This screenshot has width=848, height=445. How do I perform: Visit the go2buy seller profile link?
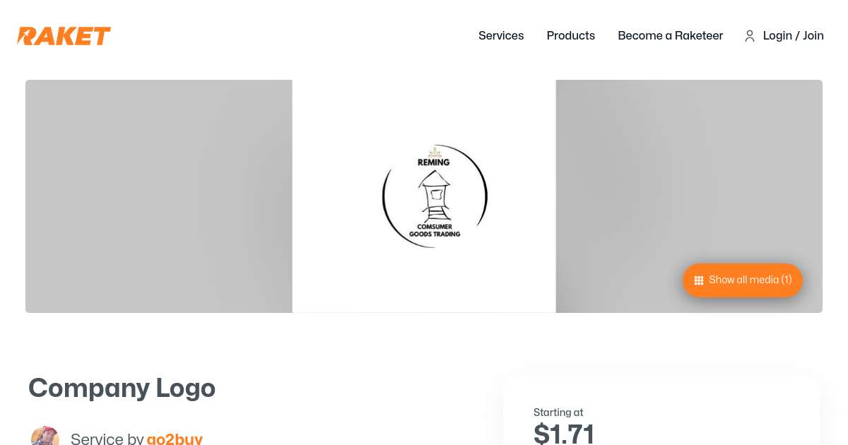tap(175, 439)
